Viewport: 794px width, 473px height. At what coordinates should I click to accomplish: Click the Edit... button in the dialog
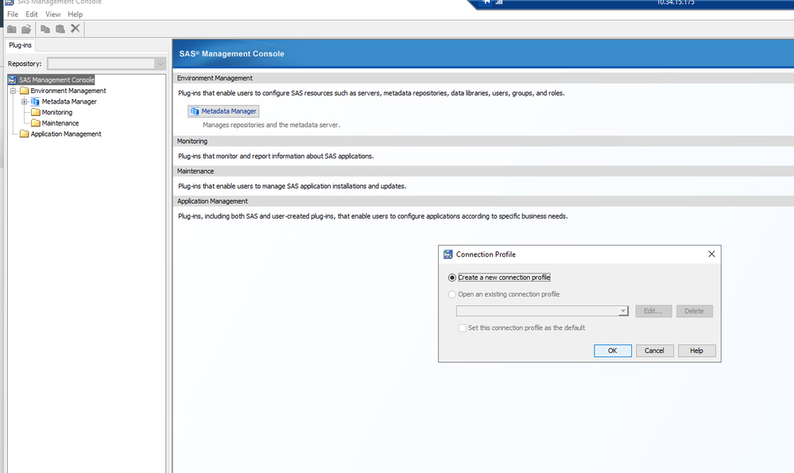[653, 311]
